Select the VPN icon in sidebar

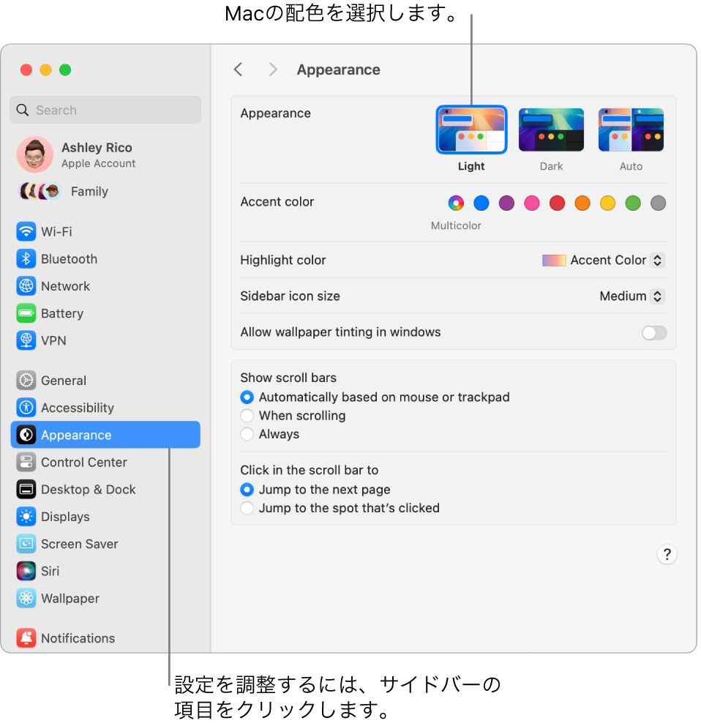pyautogui.click(x=26, y=340)
